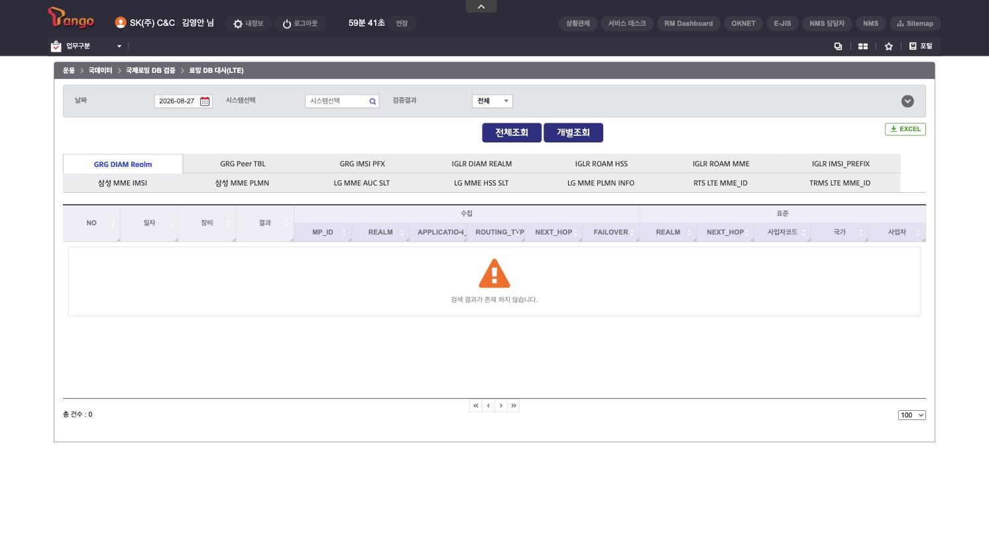Open the calendar date picker icon
Viewport: 989px width, 538px height.
[x=205, y=101]
